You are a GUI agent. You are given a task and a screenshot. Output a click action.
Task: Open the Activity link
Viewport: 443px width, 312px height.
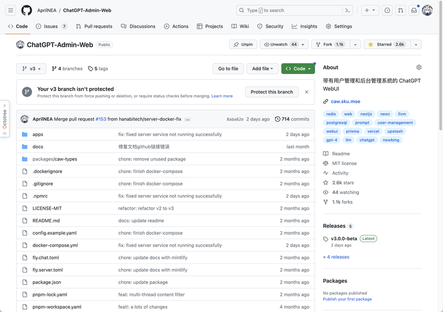point(340,173)
